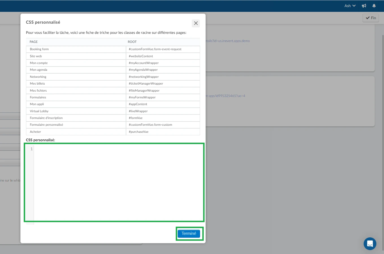Select the 'Mes billets' cell
Screen dimensions: 384x254
tap(76, 83)
